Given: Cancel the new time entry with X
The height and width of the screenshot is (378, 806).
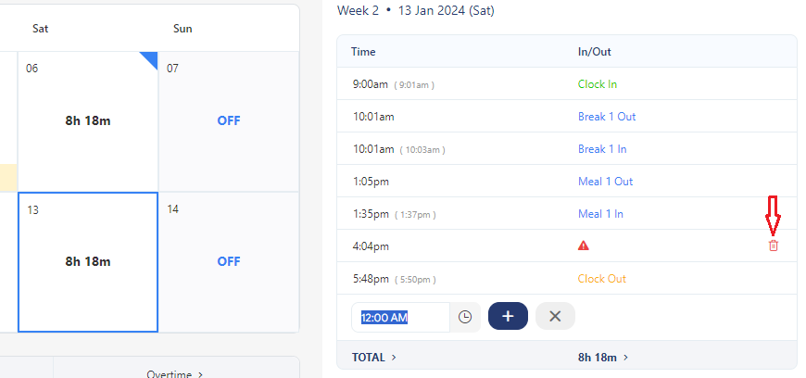Looking at the screenshot, I should pyautogui.click(x=555, y=316).
